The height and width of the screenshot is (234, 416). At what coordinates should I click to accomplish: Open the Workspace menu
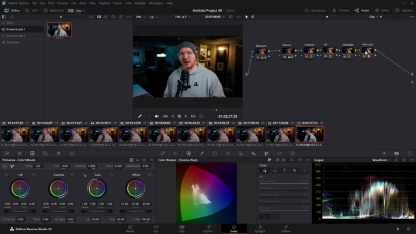point(156,3)
